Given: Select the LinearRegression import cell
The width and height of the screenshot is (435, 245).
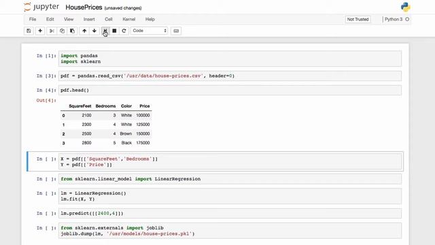Looking at the screenshot, I should tap(230, 179).
